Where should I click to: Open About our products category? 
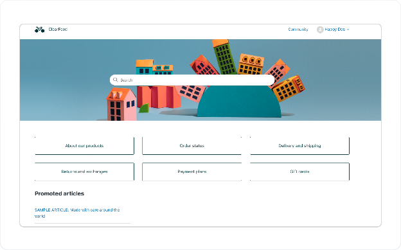tap(84, 146)
